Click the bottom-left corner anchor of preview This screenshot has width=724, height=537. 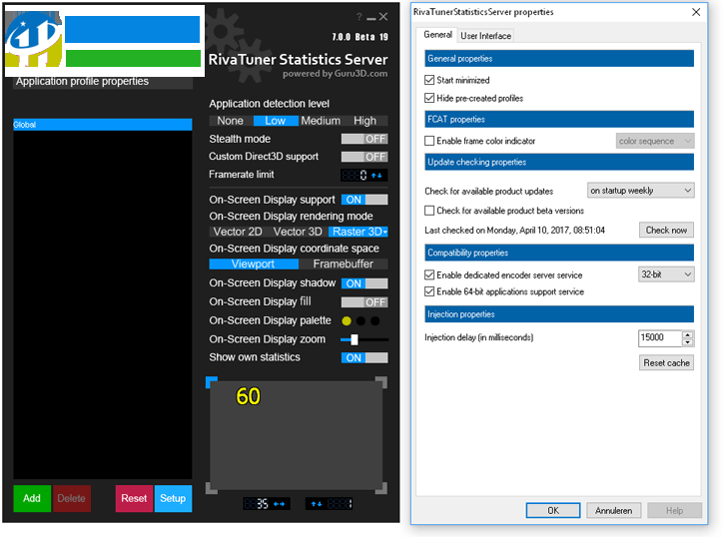click(x=211, y=488)
